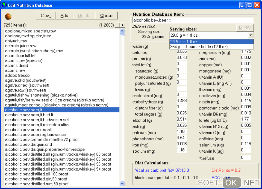Select highlighted alcoholic bev,beer,lt row
The image size is (262, 189).
[62, 110]
